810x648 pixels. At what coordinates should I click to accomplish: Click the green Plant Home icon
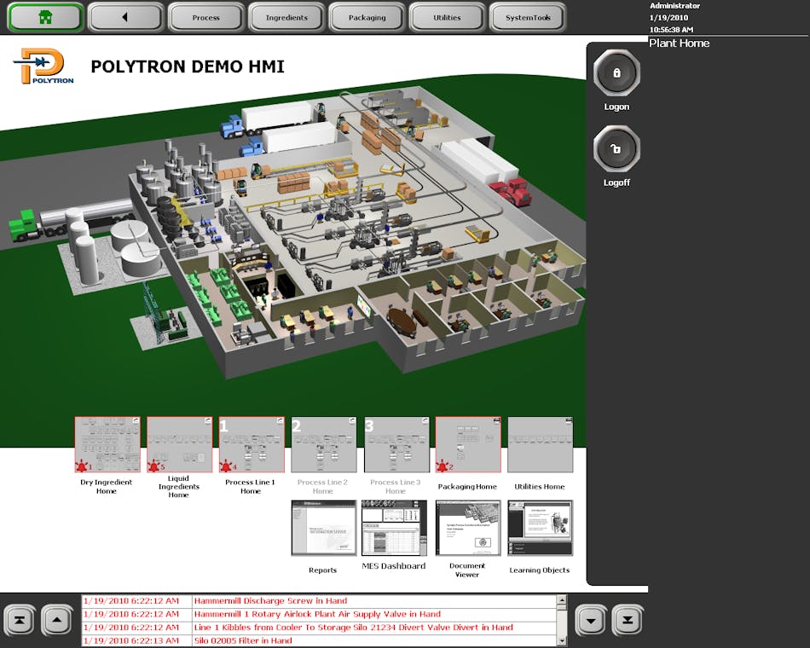[44, 16]
